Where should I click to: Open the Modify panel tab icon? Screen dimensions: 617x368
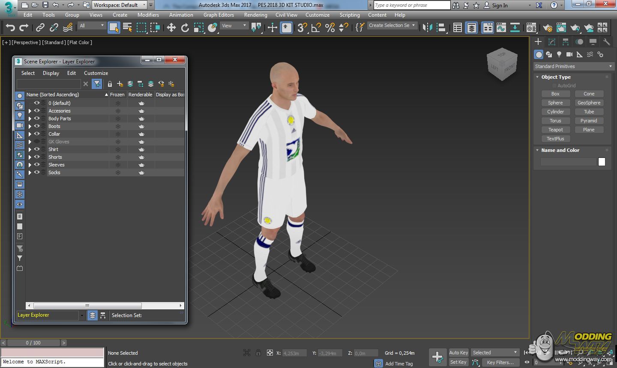tap(552, 42)
